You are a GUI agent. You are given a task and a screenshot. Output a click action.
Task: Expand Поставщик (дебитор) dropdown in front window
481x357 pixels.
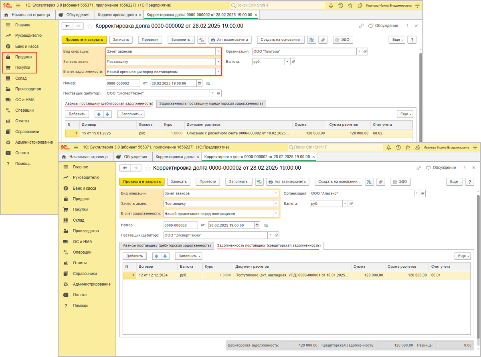(x=271, y=235)
